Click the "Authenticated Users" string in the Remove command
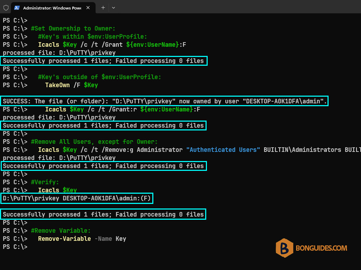 coord(223,150)
